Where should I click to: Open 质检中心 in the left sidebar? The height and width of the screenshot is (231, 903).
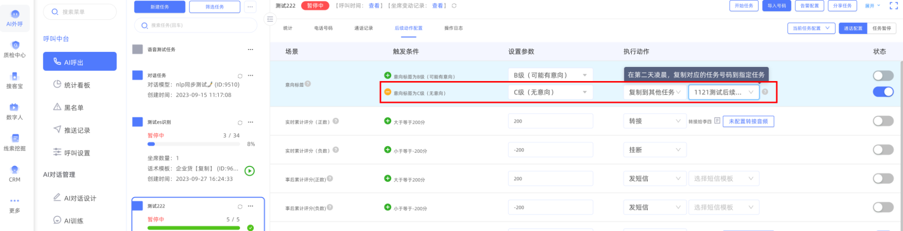point(15,49)
